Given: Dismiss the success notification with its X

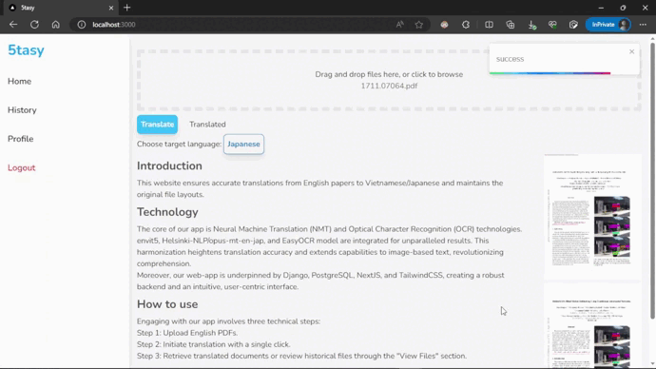Looking at the screenshot, I should tap(631, 51).
